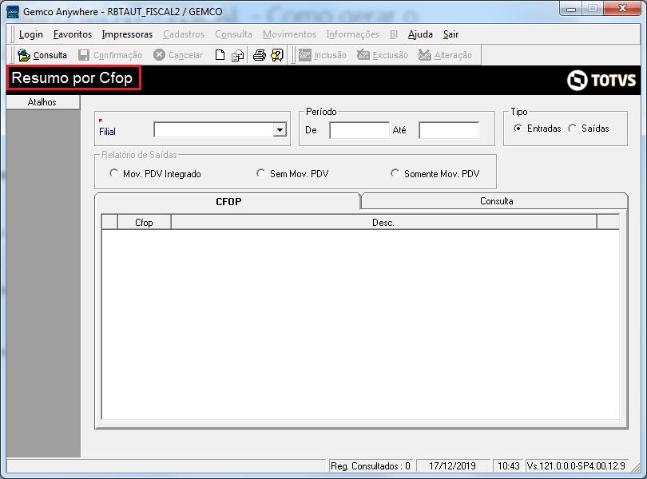Click the Atalhos button
The width and height of the screenshot is (647, 479).
42,102
